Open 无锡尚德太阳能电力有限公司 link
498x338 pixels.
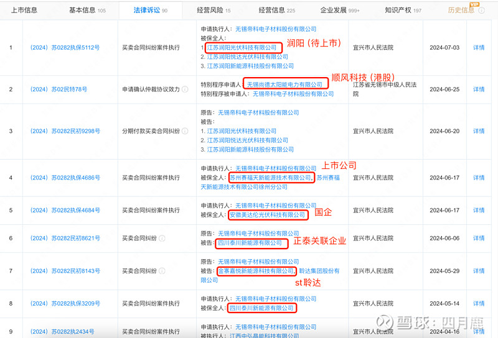[x=284, y=84]
